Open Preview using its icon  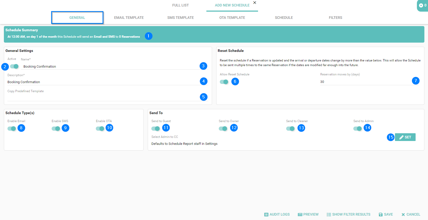[x=300, y=215]
